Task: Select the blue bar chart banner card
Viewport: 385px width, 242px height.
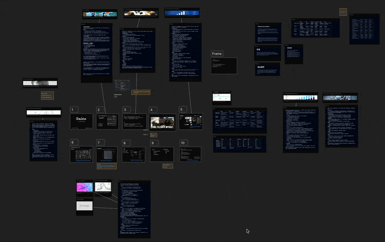Action: pyautogui.click(x=182, y=13)
